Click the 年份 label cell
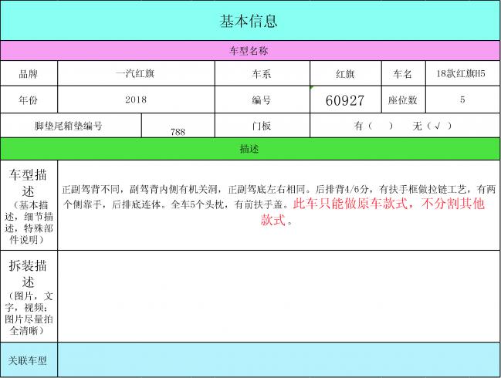Screen dimensions: 501x378 pos(29,100)
